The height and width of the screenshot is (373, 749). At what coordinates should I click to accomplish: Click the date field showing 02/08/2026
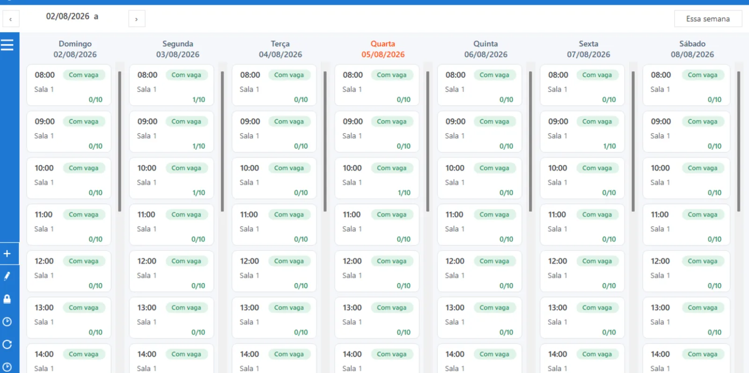click(x=72, y=16)
